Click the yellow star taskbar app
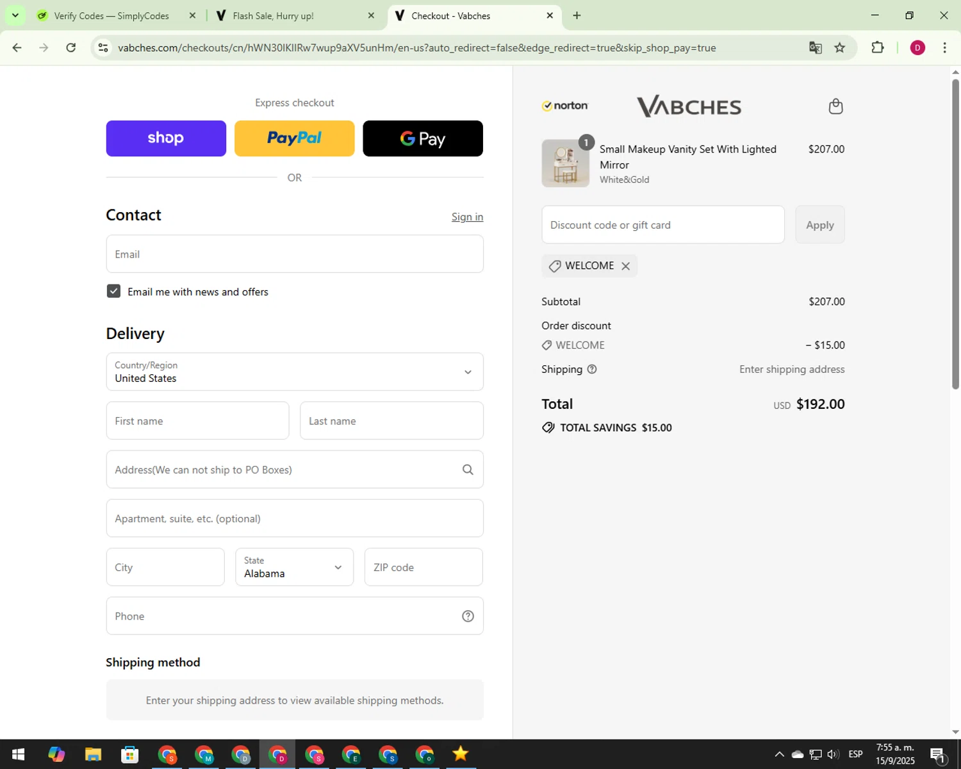 (461, 754)
